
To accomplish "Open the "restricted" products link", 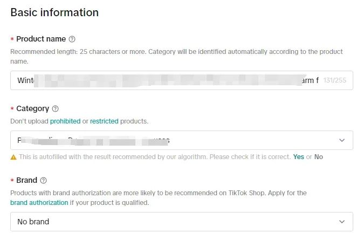I will tap(104, 121).
